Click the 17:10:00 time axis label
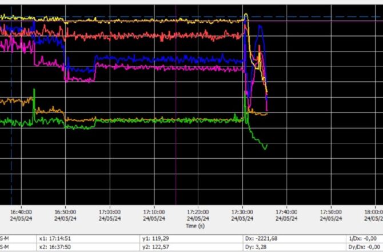 click(154, 215)
